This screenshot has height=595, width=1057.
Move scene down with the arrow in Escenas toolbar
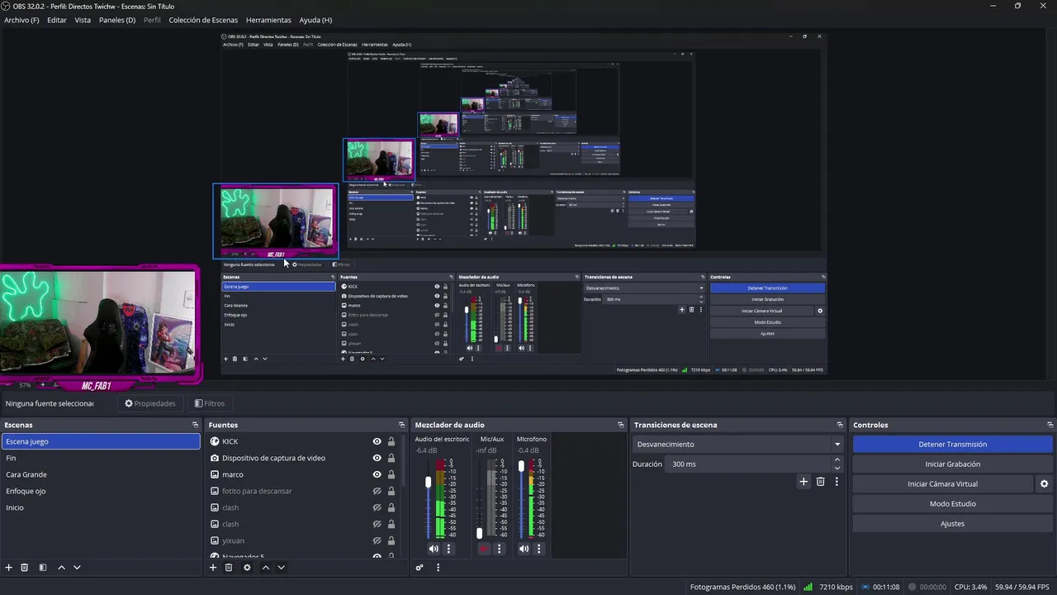click(77, 568)
